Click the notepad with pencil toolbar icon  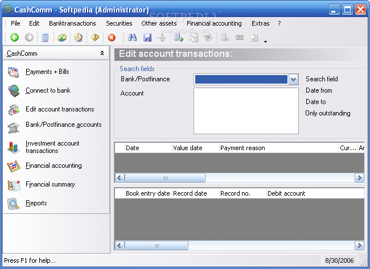(79, 38)
